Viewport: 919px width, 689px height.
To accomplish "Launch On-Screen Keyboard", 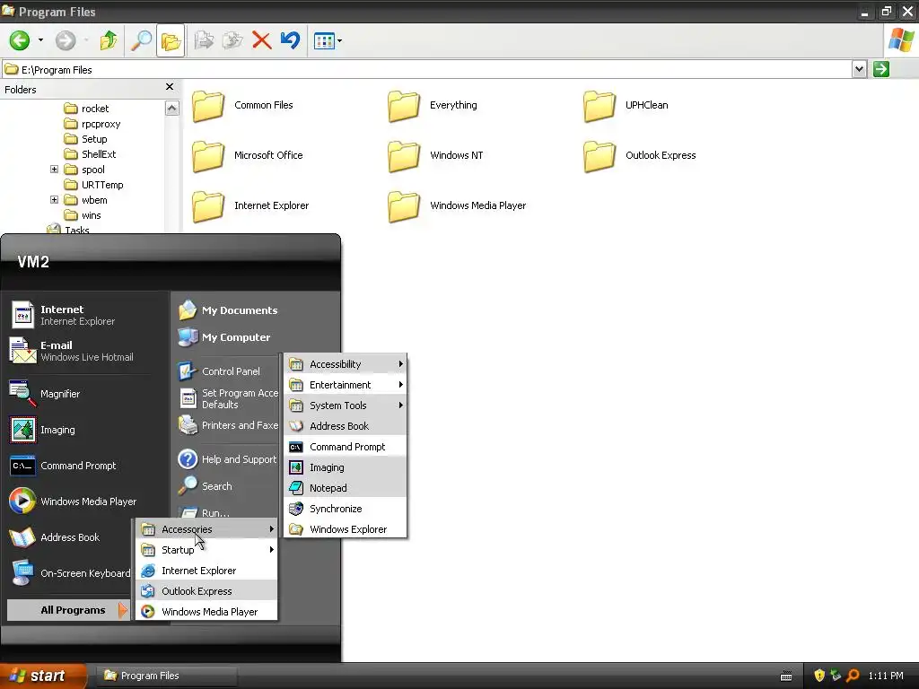I will (x=70, y=573).
